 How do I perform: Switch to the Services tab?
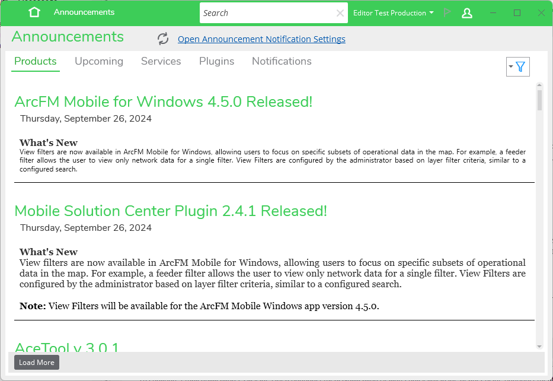tap(161, 62)
